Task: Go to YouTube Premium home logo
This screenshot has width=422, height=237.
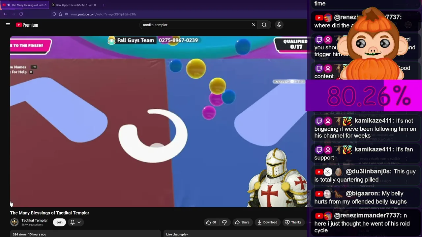Action: click(x=27, y=25)
